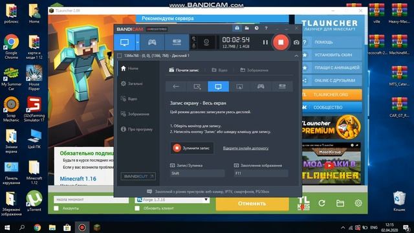The image size is (414, 233).
Task: Click Плащи с анимацией in TLauncher
Action: coord(332,67)
